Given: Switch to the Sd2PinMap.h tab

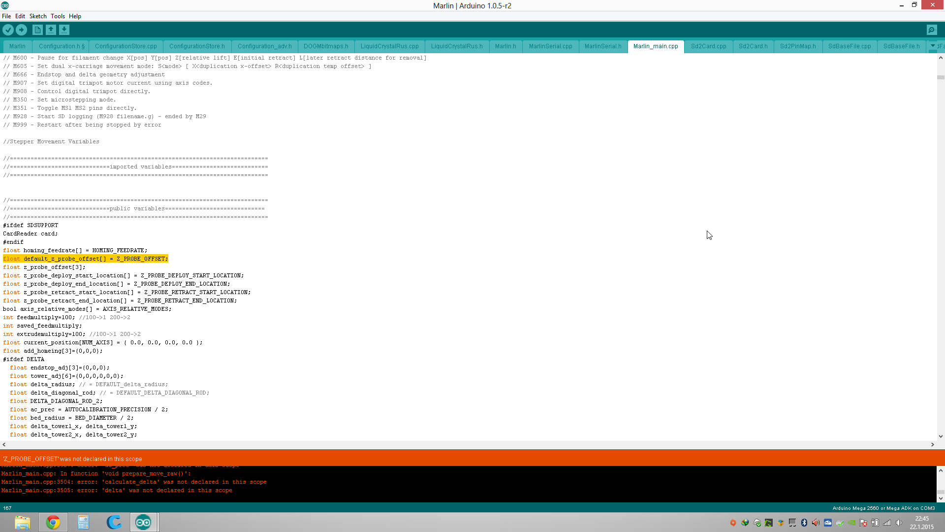Looking at the screenshot, I should click(x=798, y=46).
